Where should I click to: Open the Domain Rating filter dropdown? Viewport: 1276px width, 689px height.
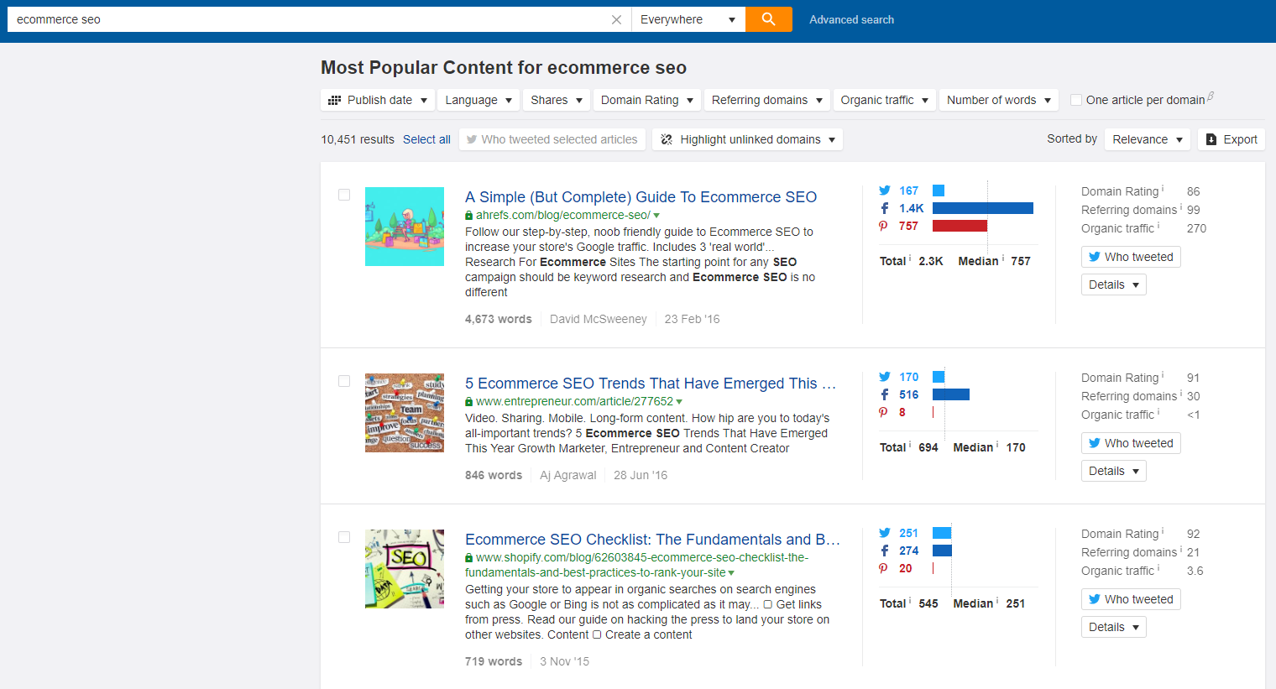647,100
